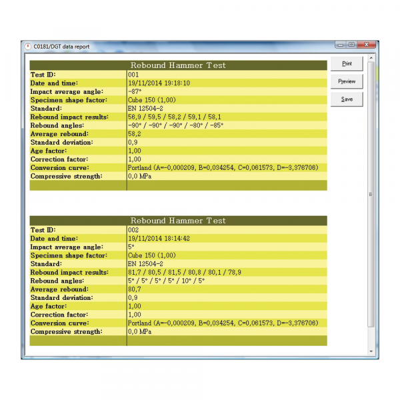Click the Print button
This screenshot has width=400, height=400.
[347, 64]
